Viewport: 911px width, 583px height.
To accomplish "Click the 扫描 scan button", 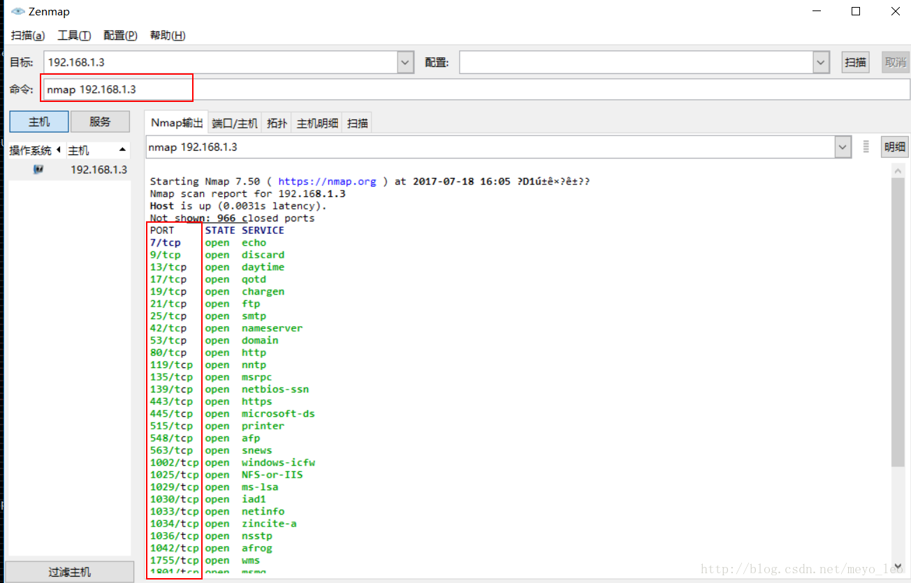I will pyautogui.click(x=856, y=62).
